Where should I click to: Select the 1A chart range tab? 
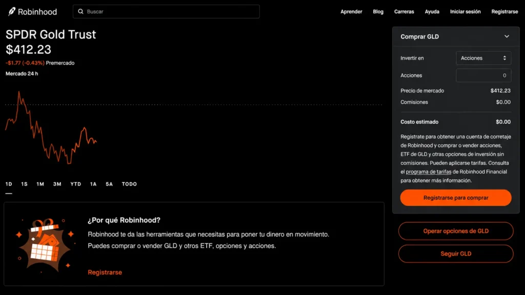[93, 184]
